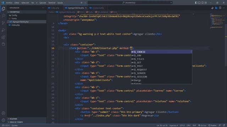Change indentation via Espacios: 4
Screen dimensions: 227x127
click(173, 126)
